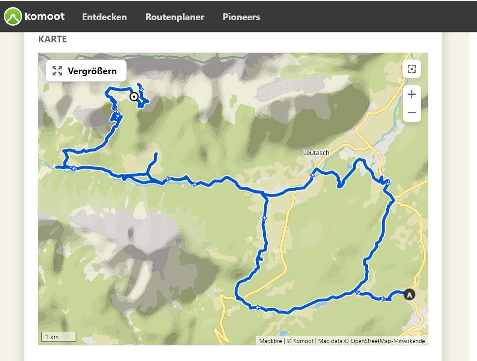Click the expand arrows icon beside Vergrößern
Screen dimensions: 477x361
pyautogui.click(x=57, y=71)
